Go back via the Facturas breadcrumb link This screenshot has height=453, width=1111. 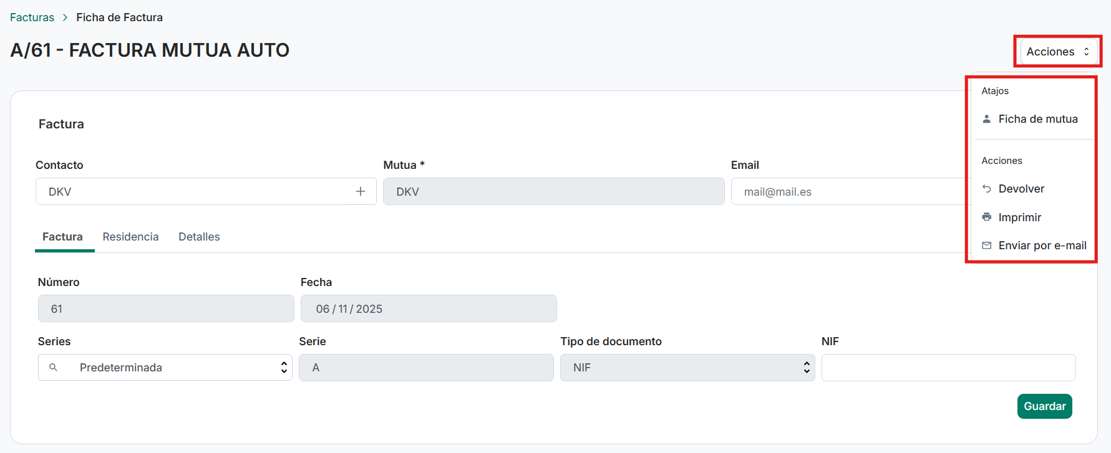tap(32, 17)
